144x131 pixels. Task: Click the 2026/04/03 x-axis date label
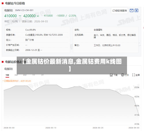click(x=134, y=128)
